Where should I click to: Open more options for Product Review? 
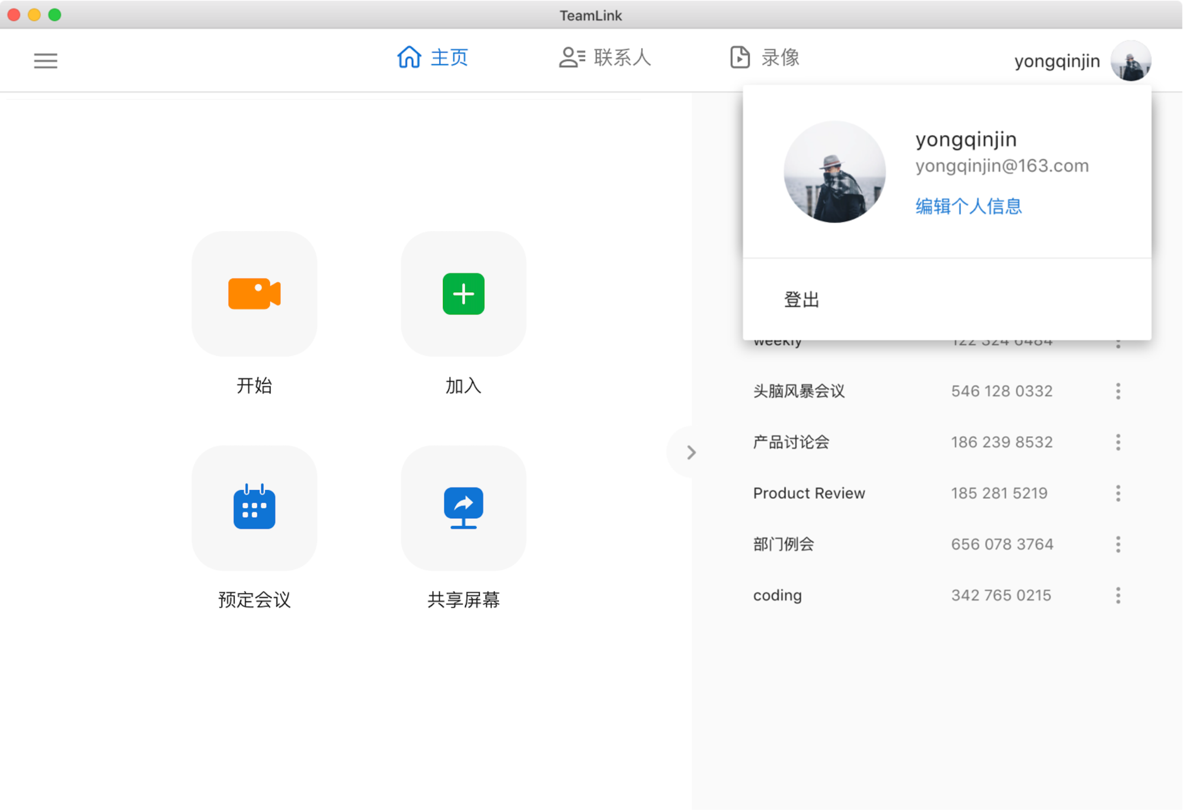(x=1118, y=493)
